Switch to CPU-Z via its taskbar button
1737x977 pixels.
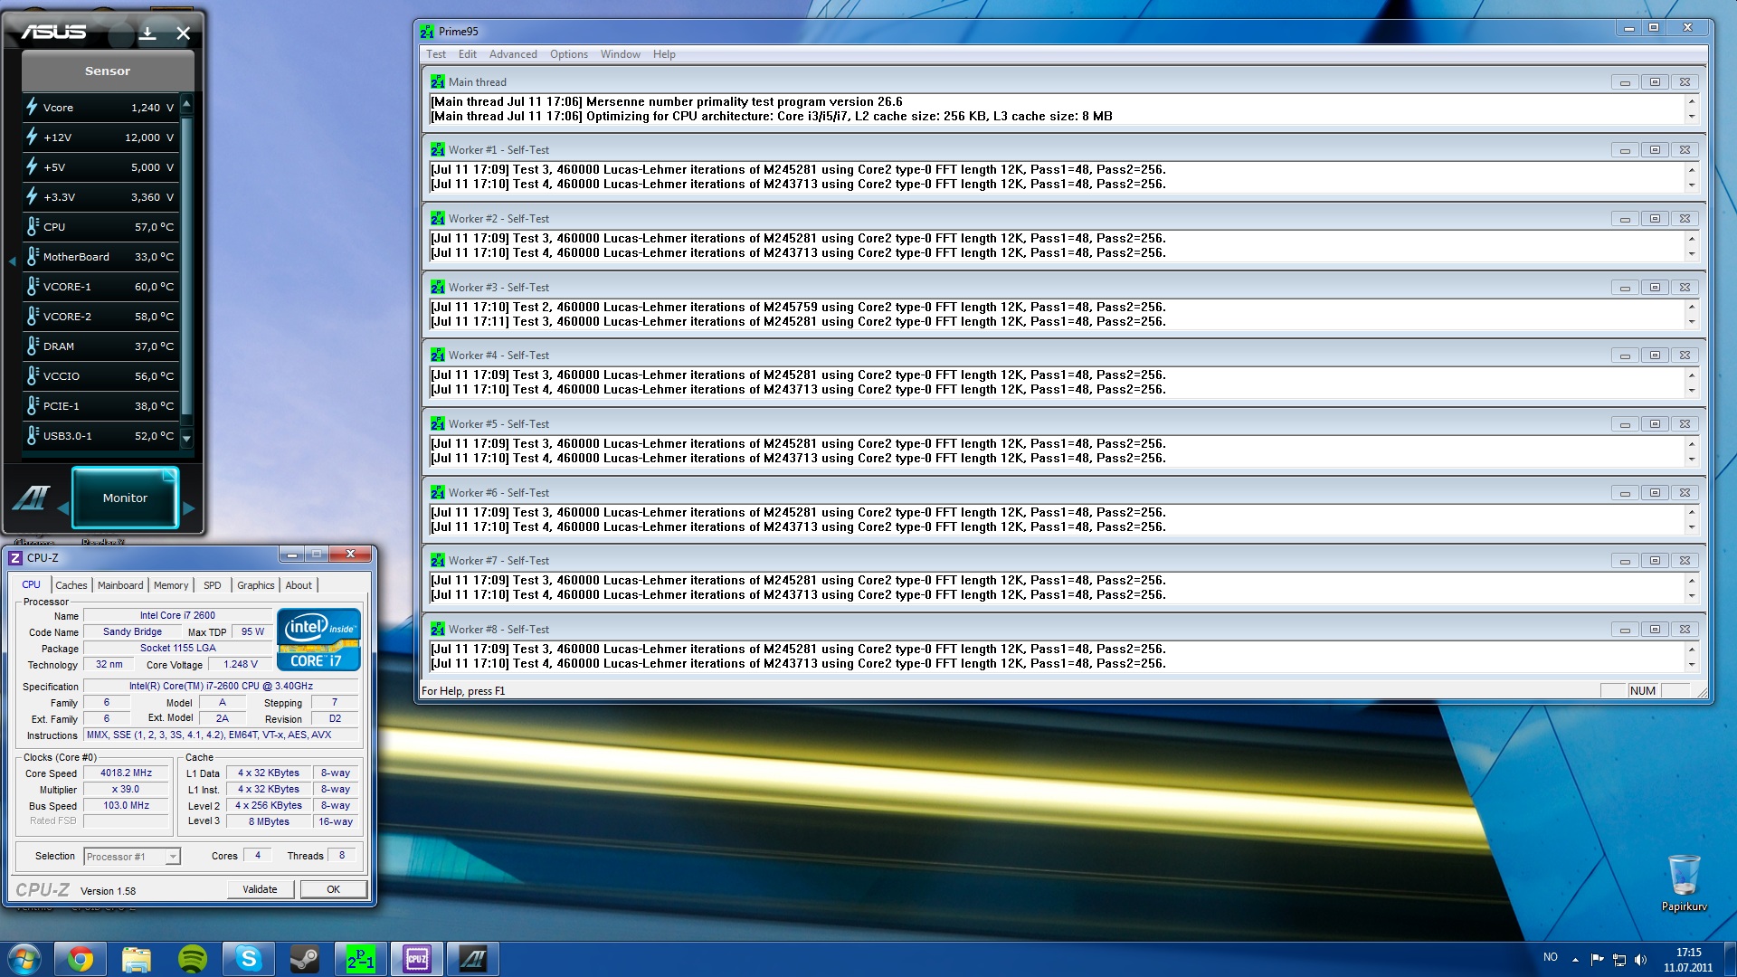pos(417,959)
